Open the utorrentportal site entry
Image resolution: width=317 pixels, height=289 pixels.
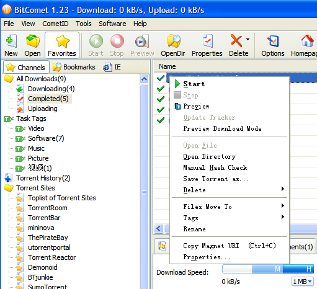point(49,247)
